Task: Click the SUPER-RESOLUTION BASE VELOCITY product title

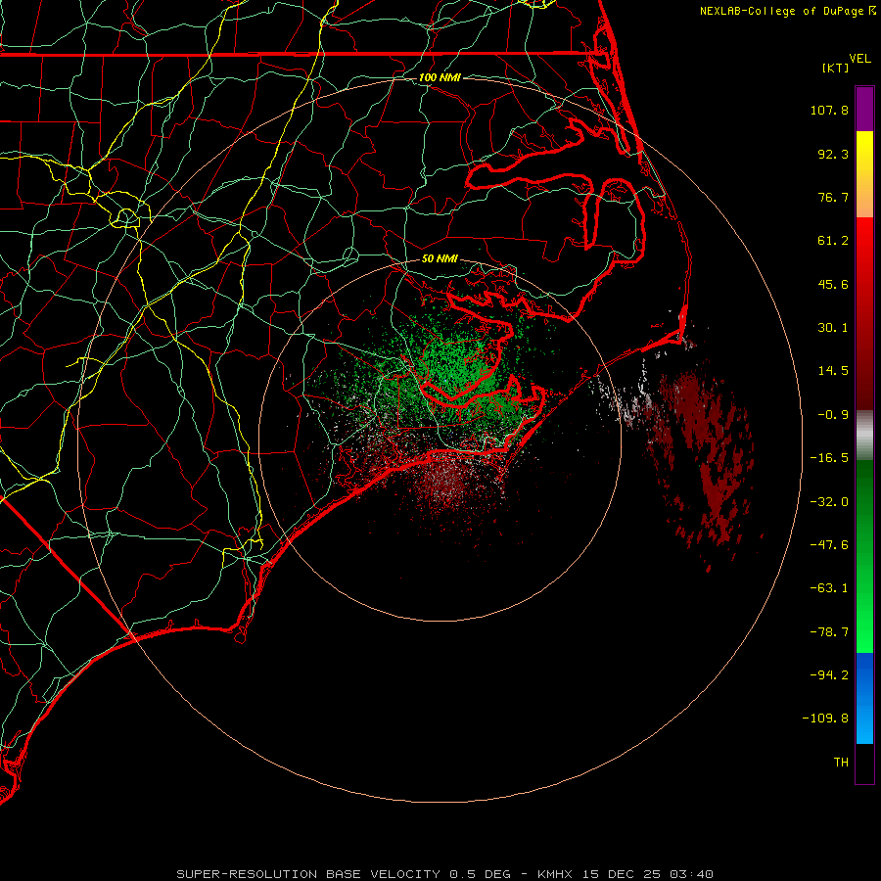Action: point(308,874)
